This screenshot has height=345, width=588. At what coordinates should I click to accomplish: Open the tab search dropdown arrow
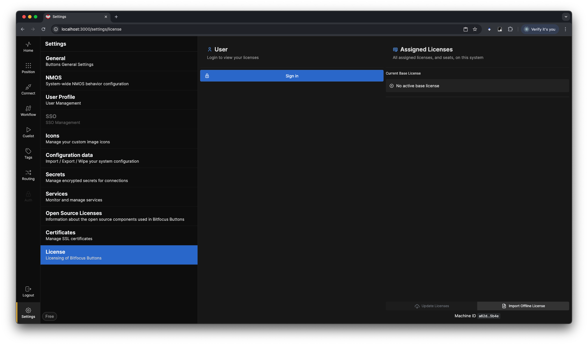[x=566, y=17]
